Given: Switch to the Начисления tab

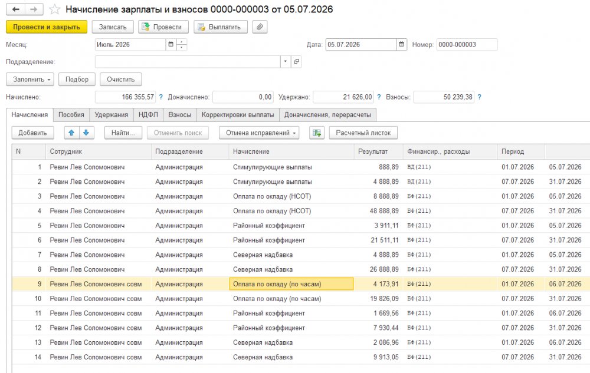Looking at the screenshot, I should 29,114.
